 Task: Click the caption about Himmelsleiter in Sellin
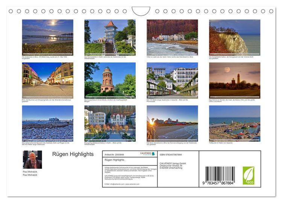tap(105, 58)
